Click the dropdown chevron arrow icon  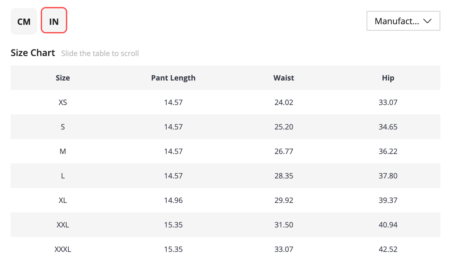click(427, 21)
